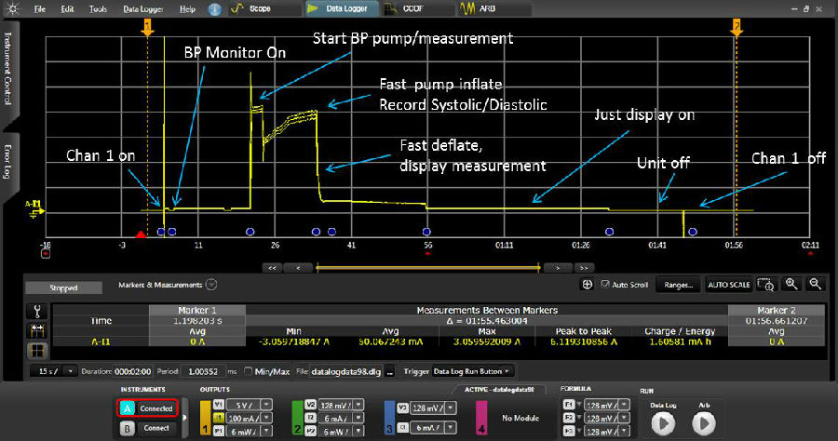Open the File menu
The height and width of the screenshot is (441, 838).
tap(39, 9)
